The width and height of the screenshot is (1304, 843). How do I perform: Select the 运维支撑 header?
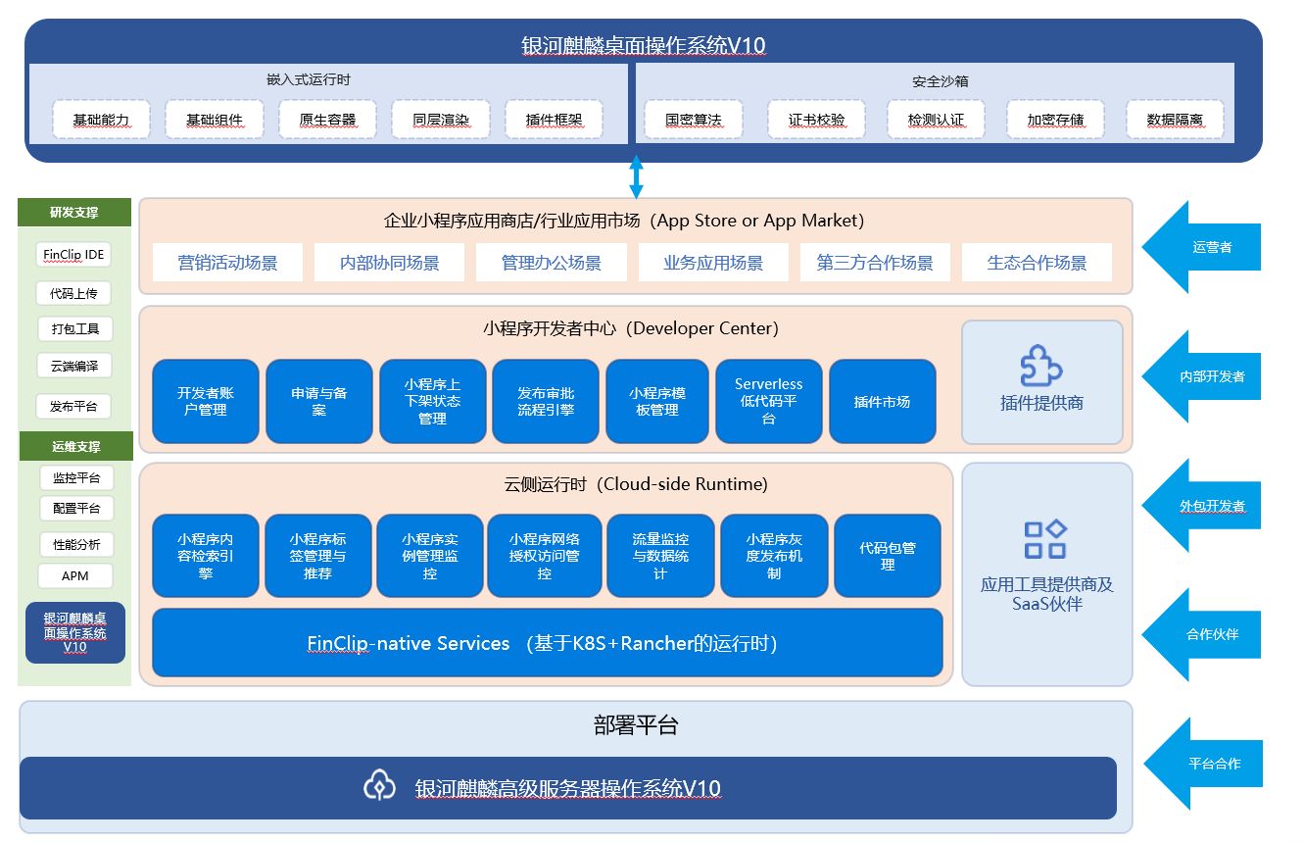(x=74, y=446)
